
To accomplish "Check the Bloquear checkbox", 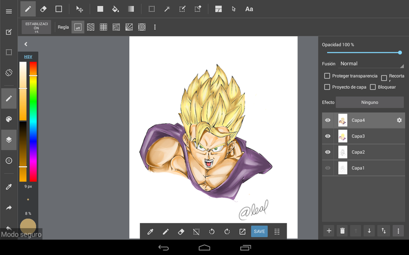I will (373, 87).
